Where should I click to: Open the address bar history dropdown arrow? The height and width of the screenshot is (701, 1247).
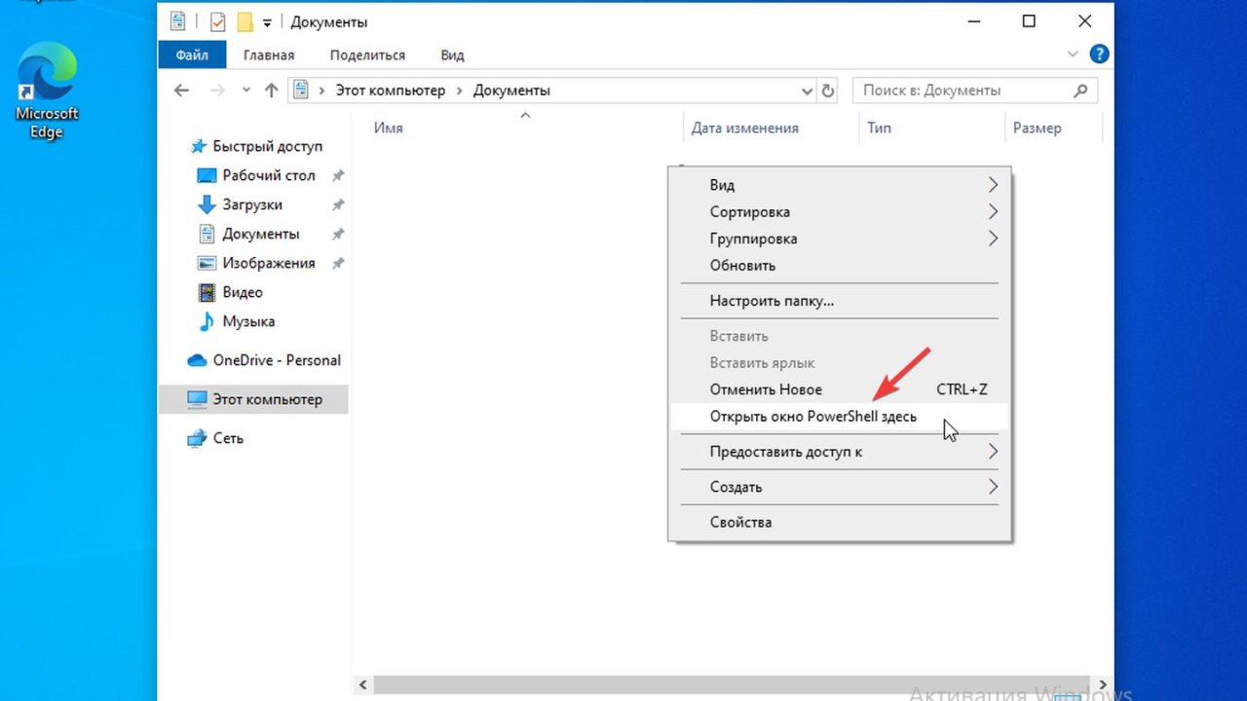806,90
